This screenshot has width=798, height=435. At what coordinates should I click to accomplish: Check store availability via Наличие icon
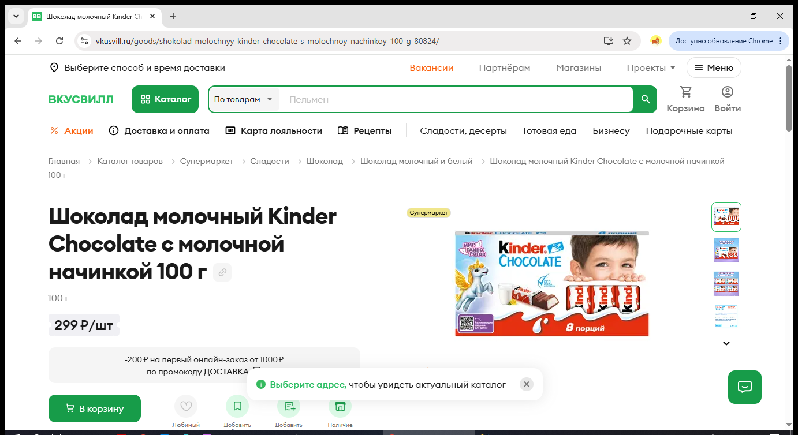(x=340, y=406)
